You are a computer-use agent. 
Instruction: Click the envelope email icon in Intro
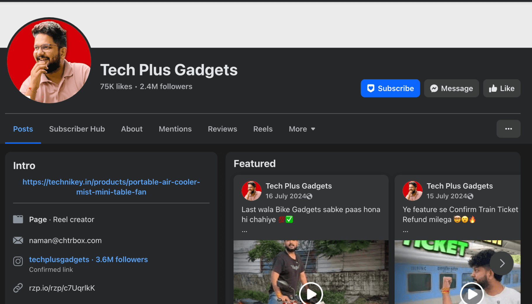click(18, 240)
